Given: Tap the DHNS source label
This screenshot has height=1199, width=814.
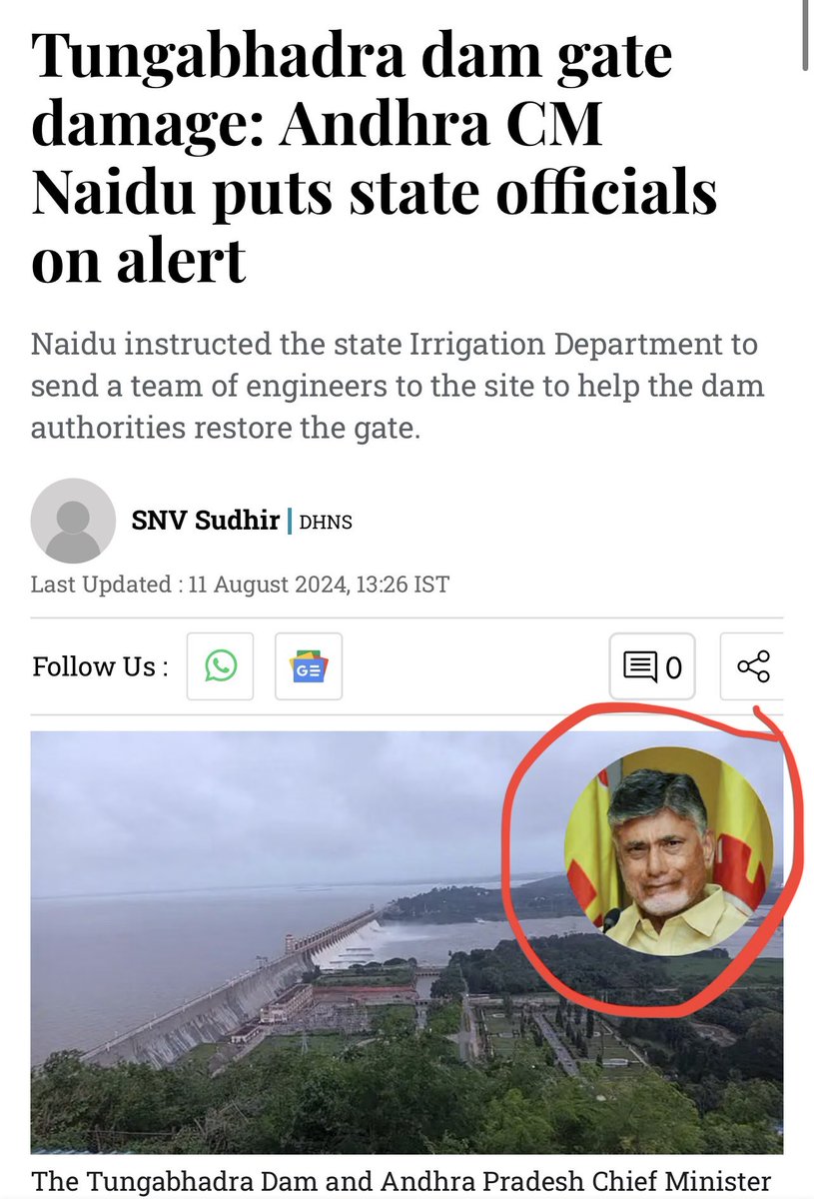Looking at the screenshot, I should [x=326, y=522].
